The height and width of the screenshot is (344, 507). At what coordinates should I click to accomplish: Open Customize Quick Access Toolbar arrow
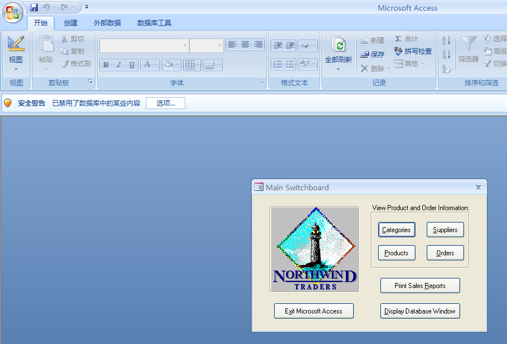point(86,7)
